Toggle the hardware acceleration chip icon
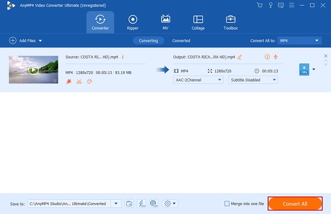This screenshot has height=214, width=331. click(x=154, y=204)
